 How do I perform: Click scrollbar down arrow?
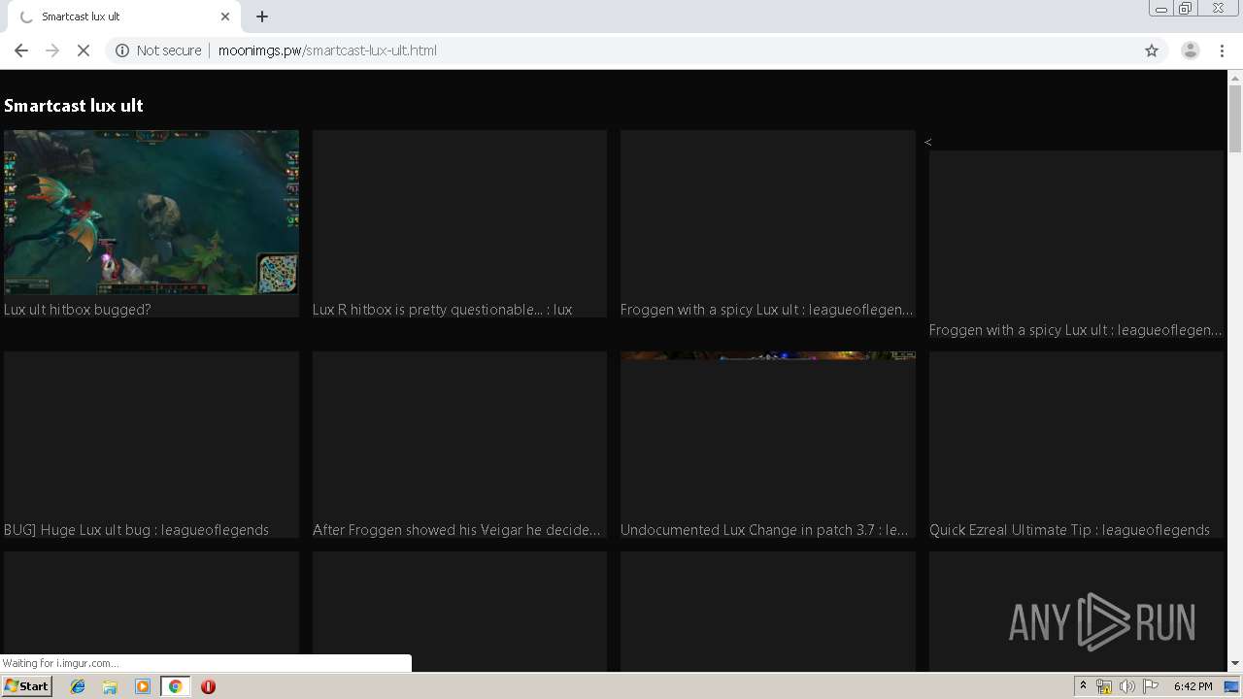click(1235, 663)
